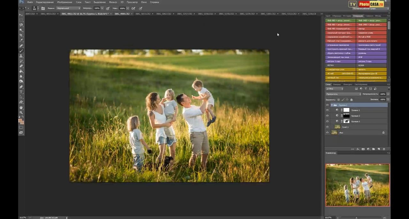Hide the Уровни 1 adjustment layer
The image size is (409, 219).
click(327, 110)
